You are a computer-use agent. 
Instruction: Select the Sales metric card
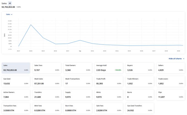16,68
